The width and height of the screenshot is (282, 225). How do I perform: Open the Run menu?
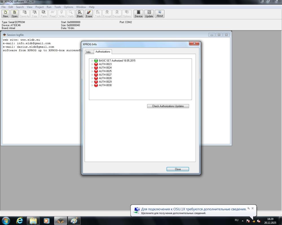pos(49,7)
